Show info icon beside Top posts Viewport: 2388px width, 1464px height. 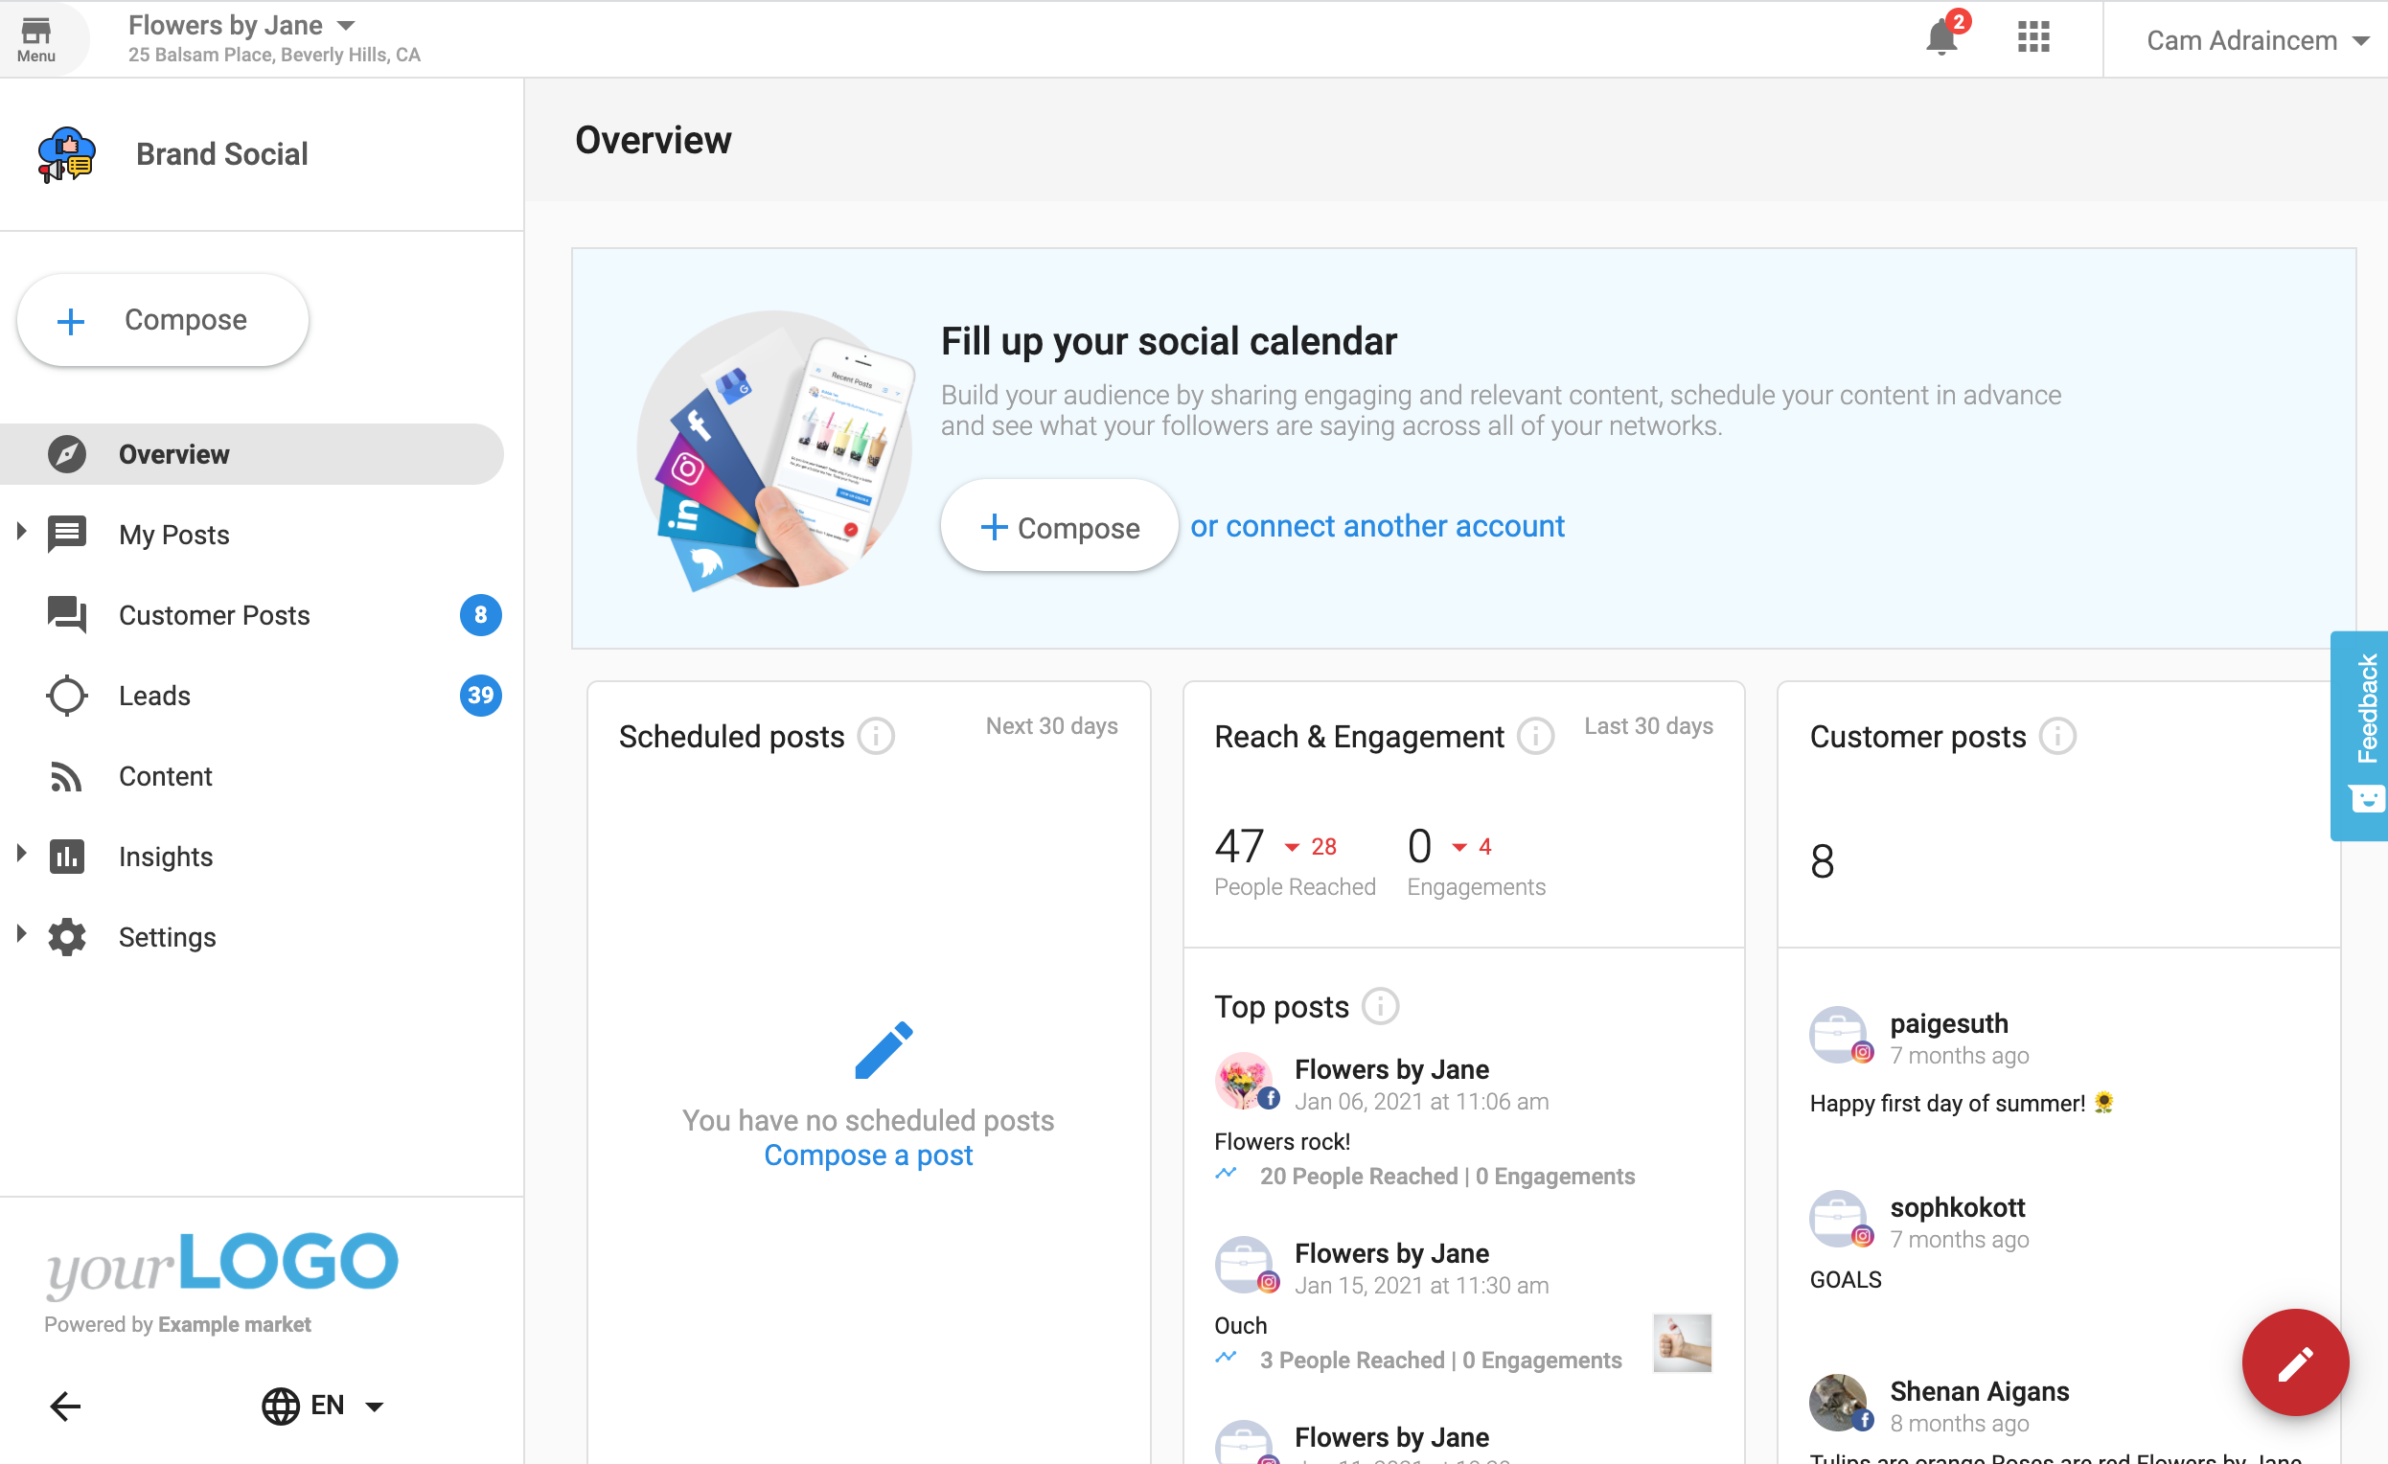1380,1007
